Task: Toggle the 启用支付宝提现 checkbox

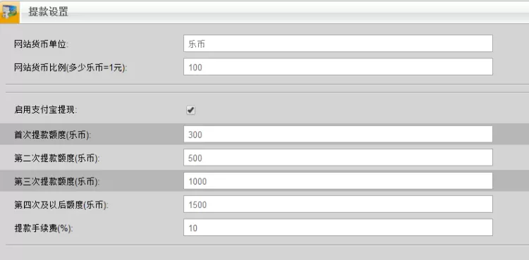Action: [191, 111]
